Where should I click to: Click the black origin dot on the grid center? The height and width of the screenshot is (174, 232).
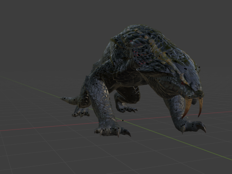tap(123, 120)
